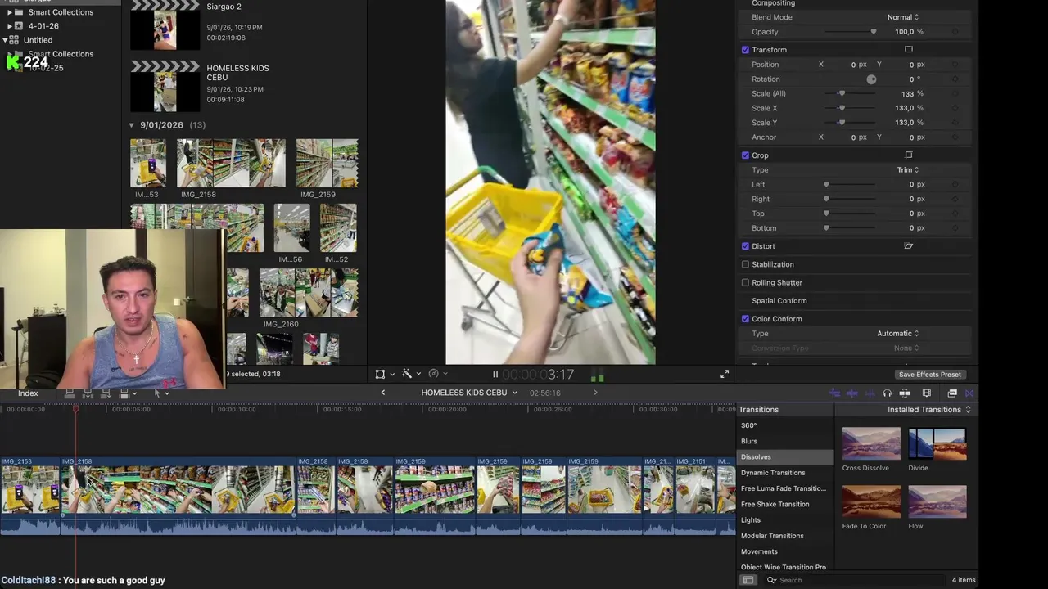Click the Transform onscreen controls icon

point(908,50)
